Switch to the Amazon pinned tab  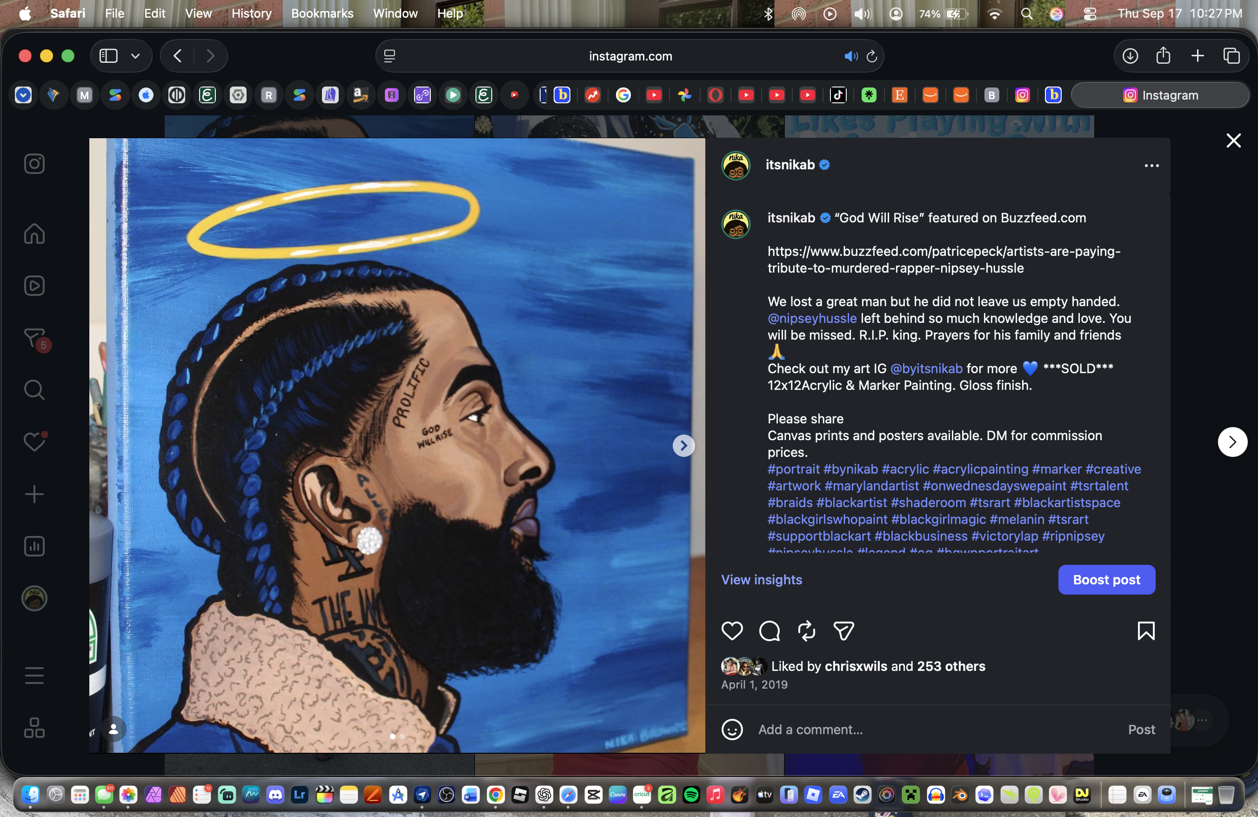(361, 95)
